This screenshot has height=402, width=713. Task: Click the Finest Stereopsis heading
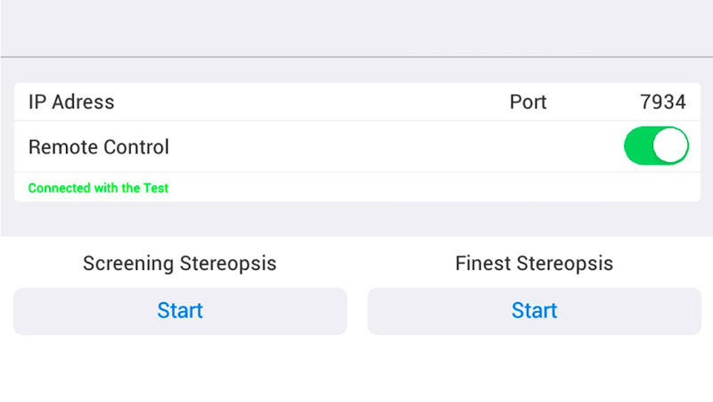click(534, 264)
